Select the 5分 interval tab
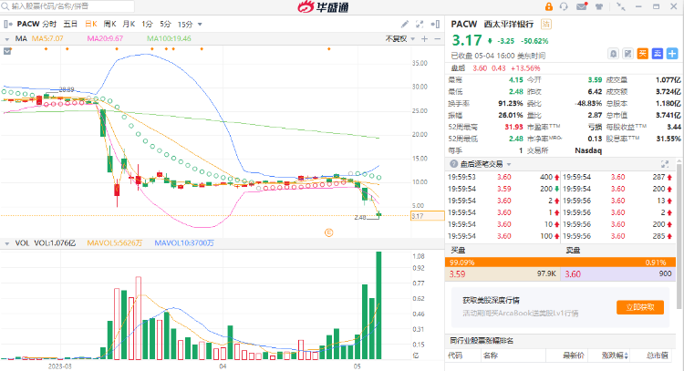 pos(165,24)
